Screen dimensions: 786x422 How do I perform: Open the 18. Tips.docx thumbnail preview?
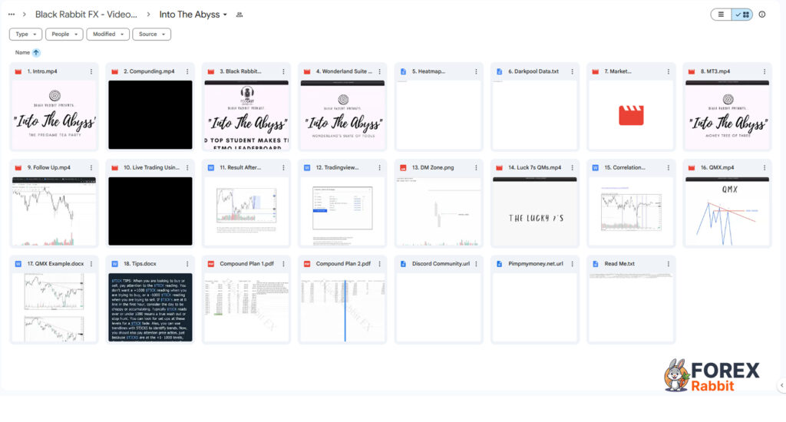coord(150,308)
